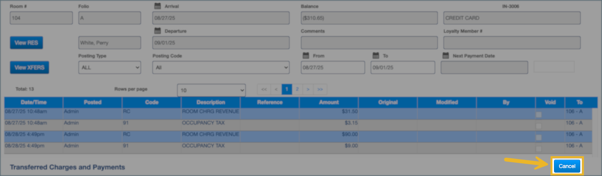
Task: Select Void checkbox for $90.00 room charge
Action: 538,138
